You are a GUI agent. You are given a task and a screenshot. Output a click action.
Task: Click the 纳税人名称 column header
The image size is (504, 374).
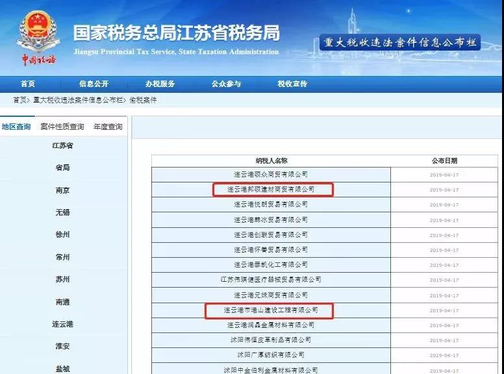click(271, 160)
